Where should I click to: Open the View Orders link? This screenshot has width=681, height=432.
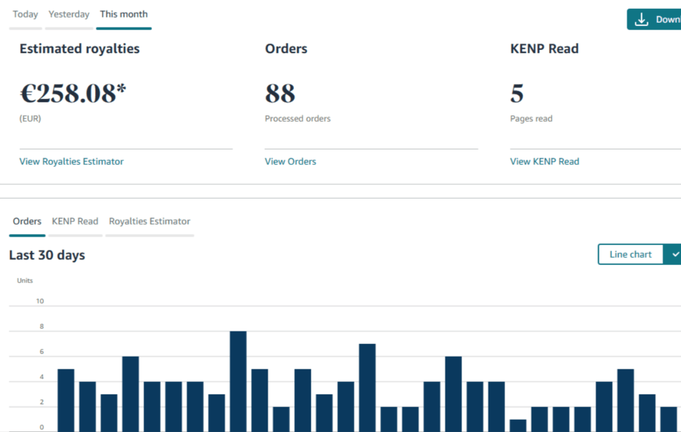point(290,162)
